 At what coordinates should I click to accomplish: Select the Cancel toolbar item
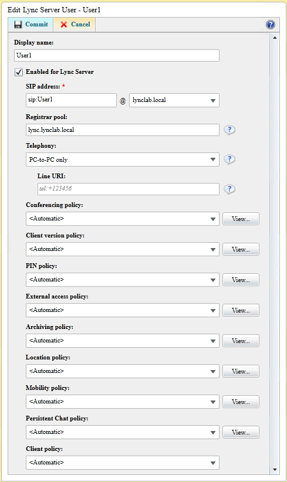[x=75, y=25]
